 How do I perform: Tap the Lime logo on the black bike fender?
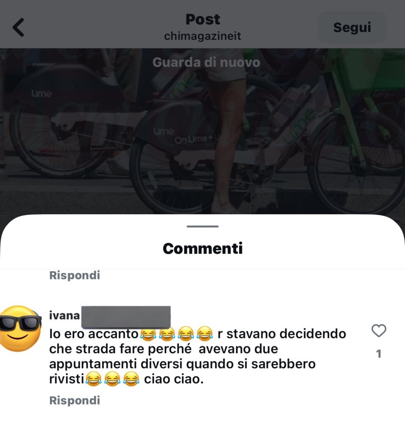pos(42,94)
